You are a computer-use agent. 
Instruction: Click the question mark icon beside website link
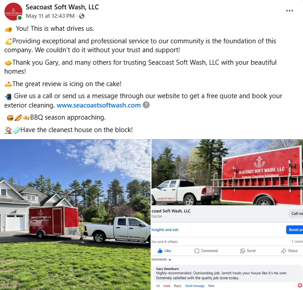click(x=146, y=105)
